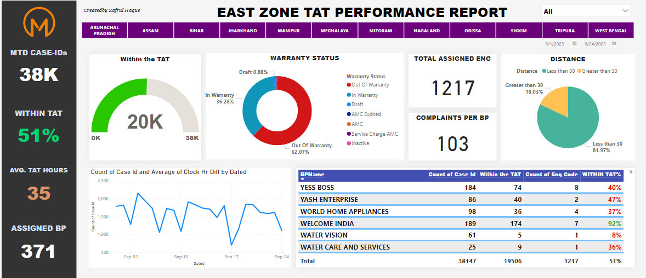Viewport: 646px width, 278px height.
Task: Expand the 'All' dropdown at top right
Action: tap(625, 11)
